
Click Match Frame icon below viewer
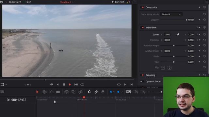pyautogui.click(x=119, y=84)
